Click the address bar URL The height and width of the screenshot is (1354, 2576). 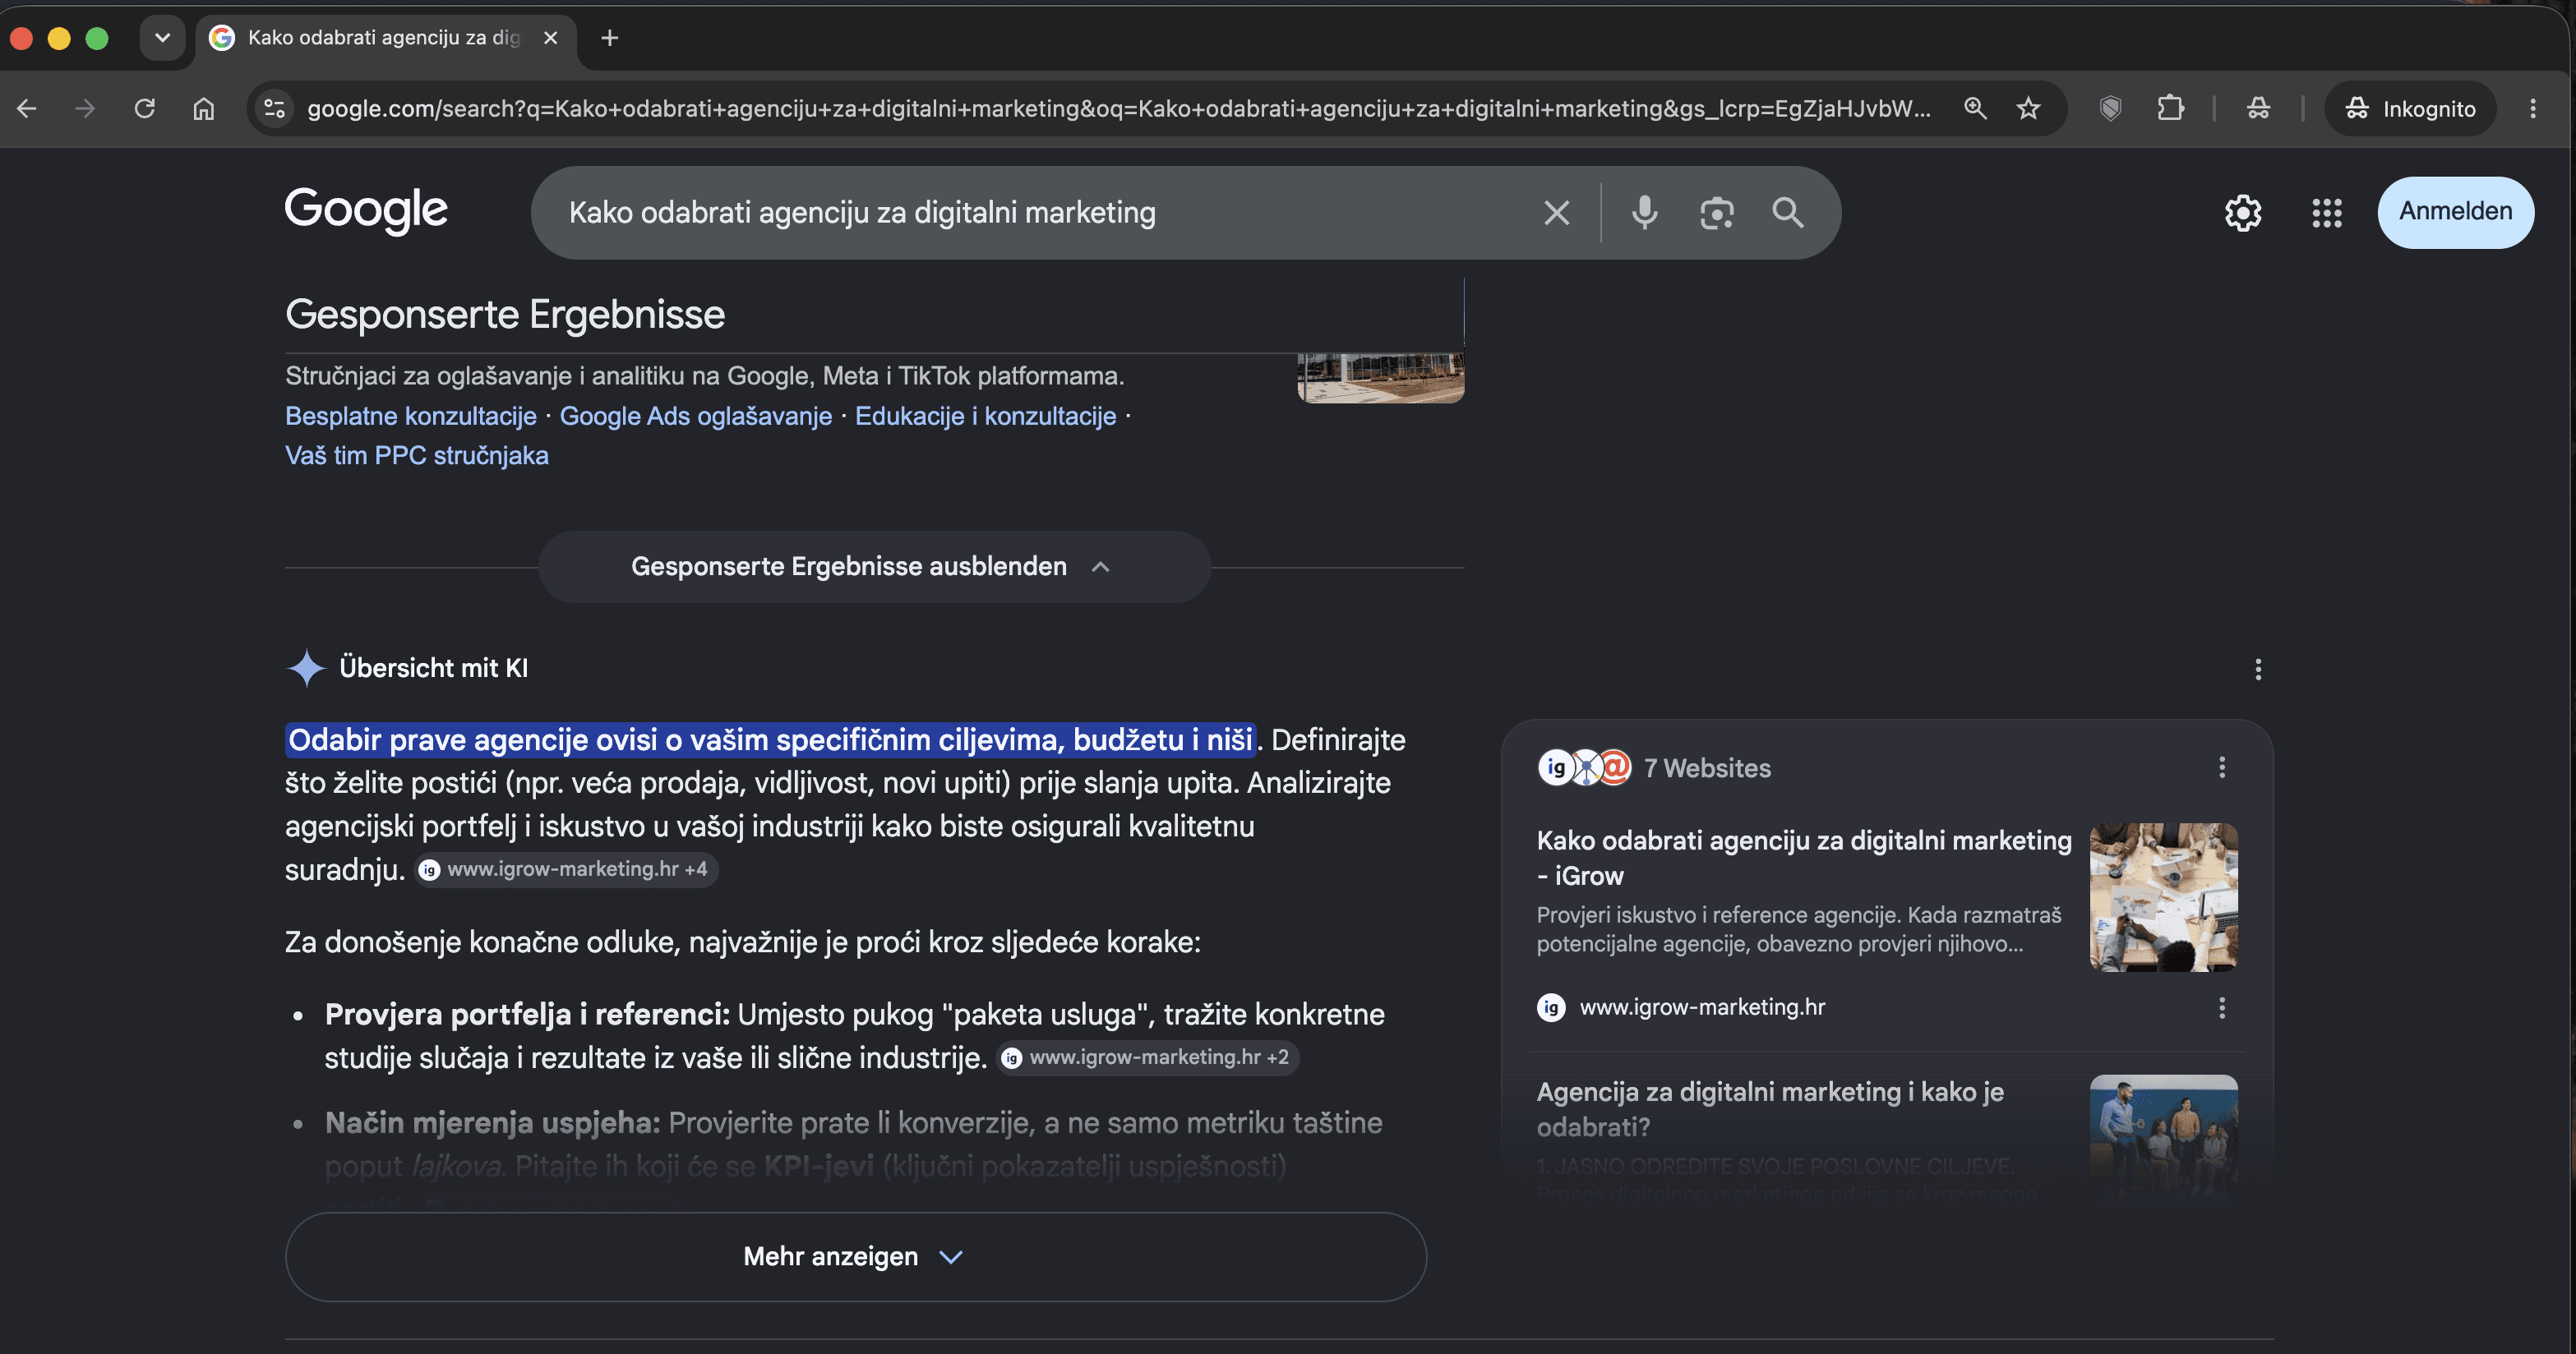1118,108
